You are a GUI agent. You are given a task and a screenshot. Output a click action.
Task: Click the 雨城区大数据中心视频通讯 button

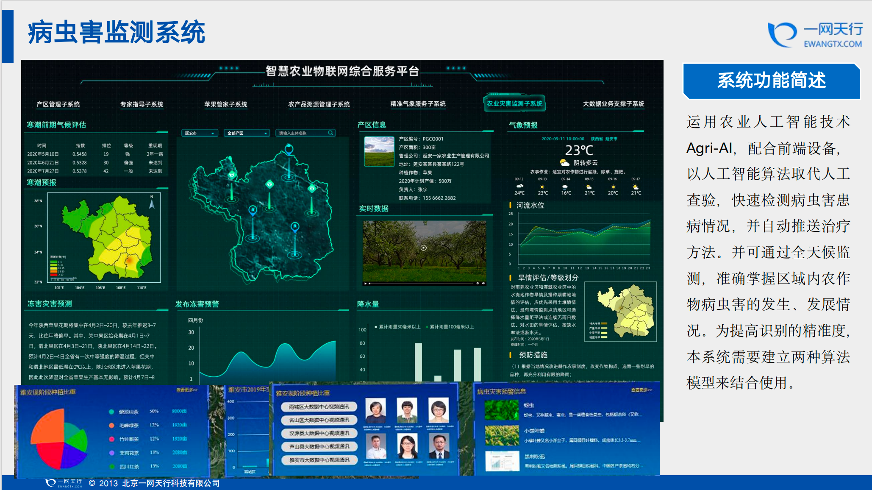pyautogui.click(x=319, y=407)
